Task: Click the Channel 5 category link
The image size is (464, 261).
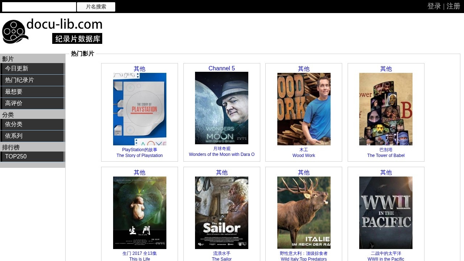Action: 221,68
